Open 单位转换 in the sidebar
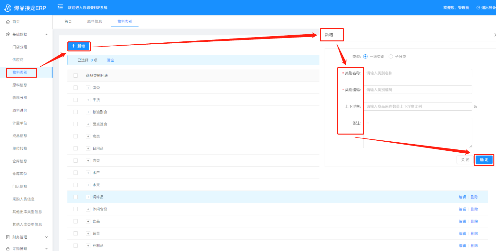 point(20,148)
